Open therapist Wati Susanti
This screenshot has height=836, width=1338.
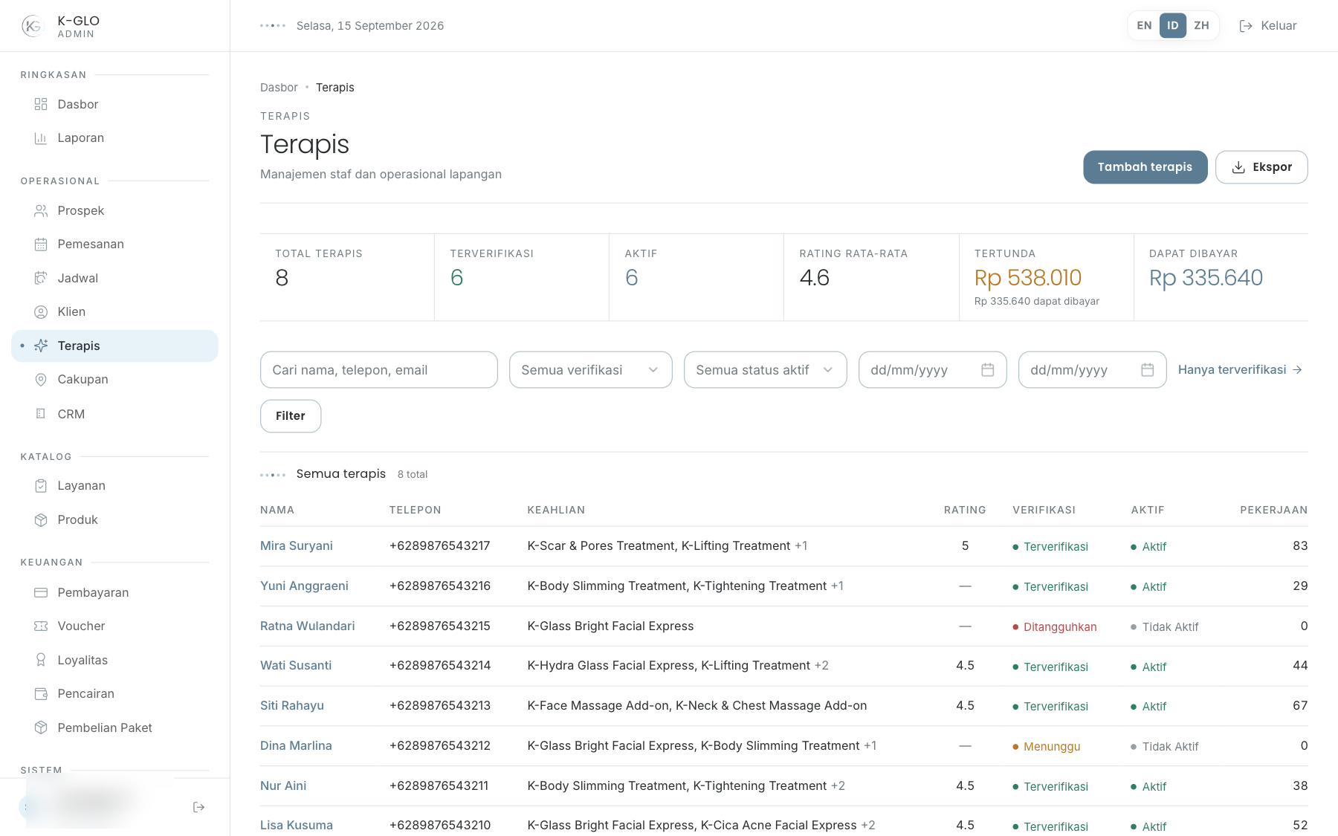[296, 666]
